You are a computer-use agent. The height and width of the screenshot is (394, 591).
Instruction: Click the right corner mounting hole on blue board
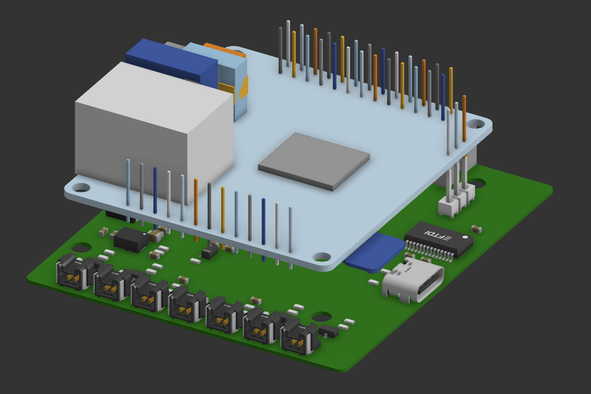point(475,124)
